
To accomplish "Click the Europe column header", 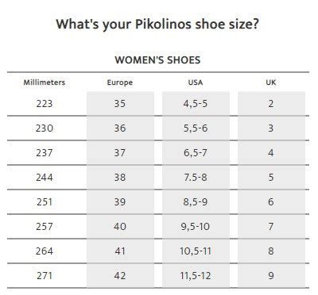I will click(120, 82).
